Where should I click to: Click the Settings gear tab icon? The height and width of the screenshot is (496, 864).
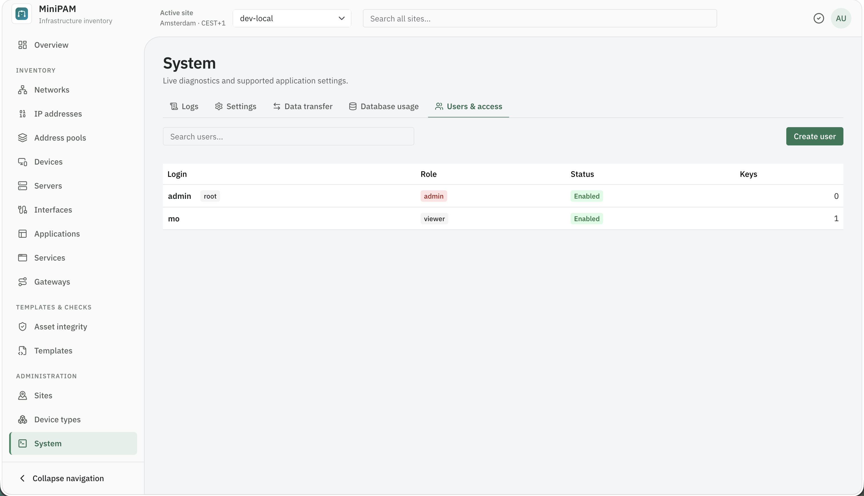click(x=219, y=107)
